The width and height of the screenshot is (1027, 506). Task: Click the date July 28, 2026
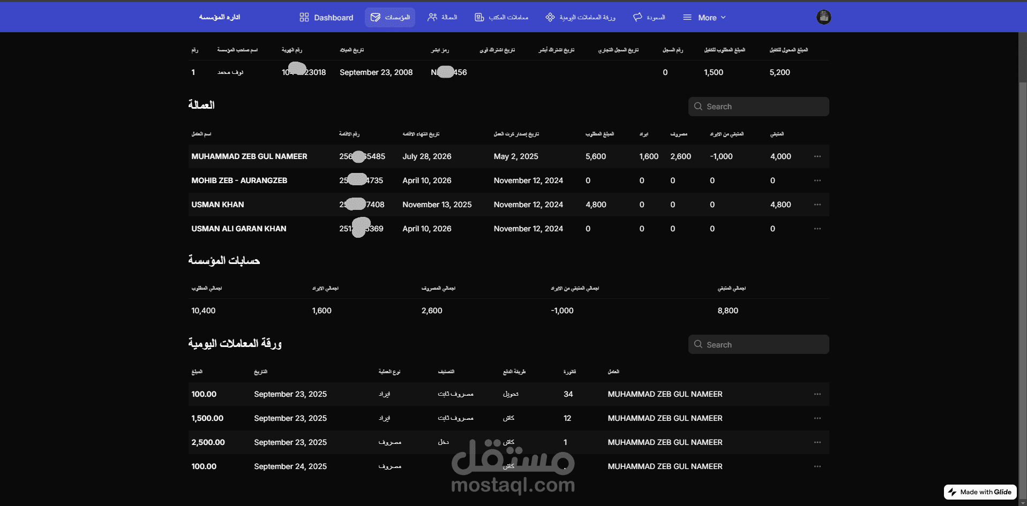click(427, 156)
